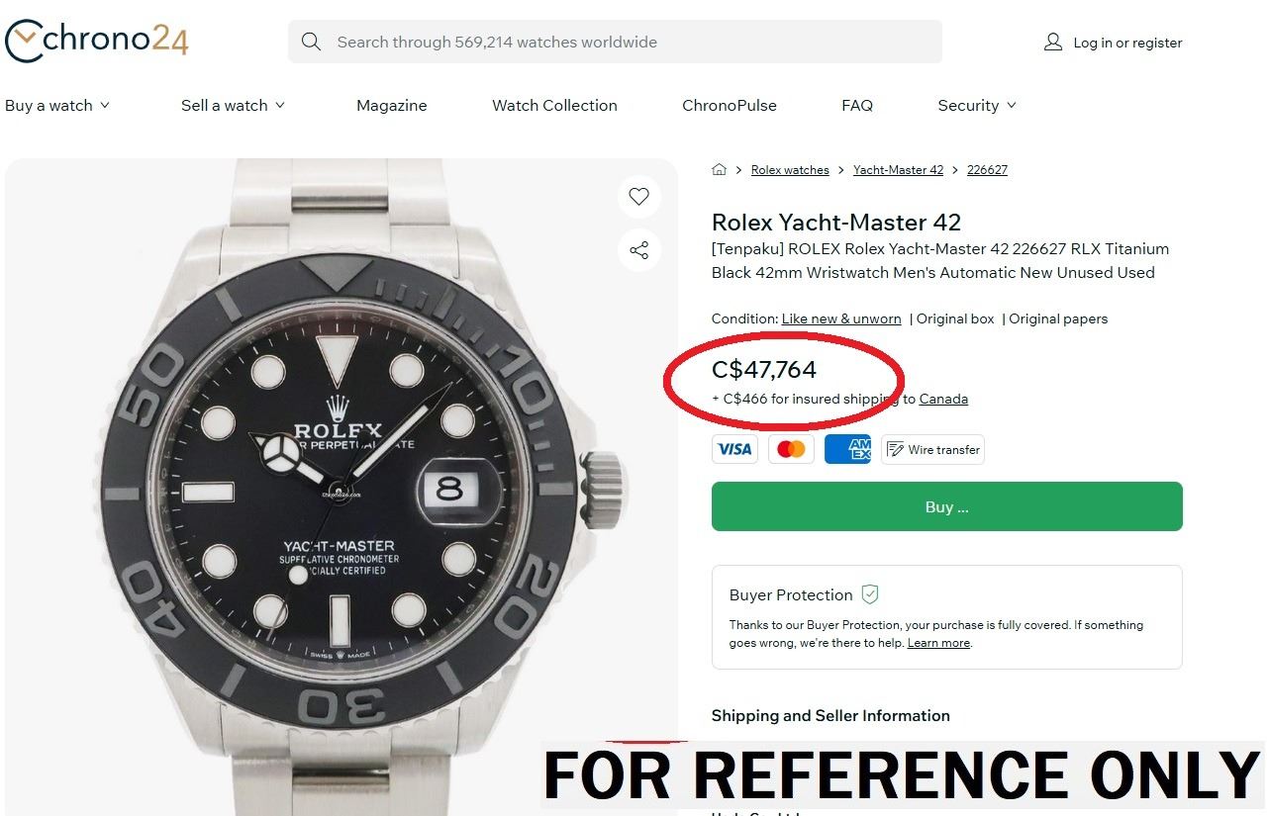Add watch to favorites with heart icon
Viewport: 1269px width, 816px height.
638,196
